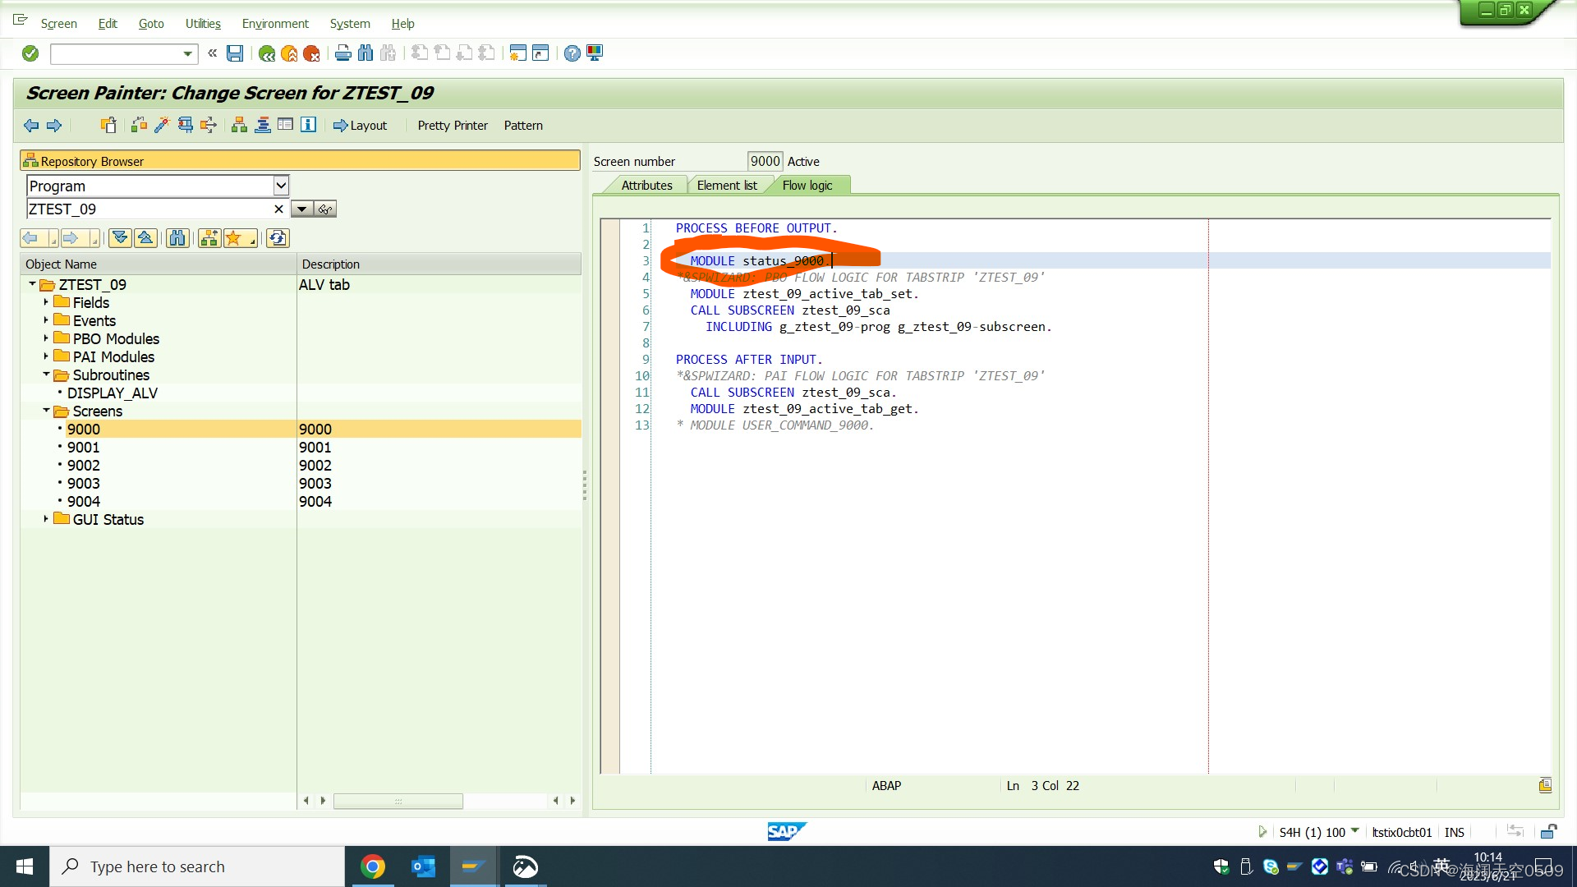Screen dimensions: 1577x887
Task: Click the Pretty Printer button
Action: coord(452,125)
